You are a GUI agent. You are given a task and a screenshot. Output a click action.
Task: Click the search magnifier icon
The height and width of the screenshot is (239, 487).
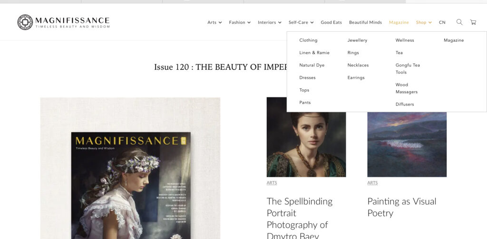[459, 22]
